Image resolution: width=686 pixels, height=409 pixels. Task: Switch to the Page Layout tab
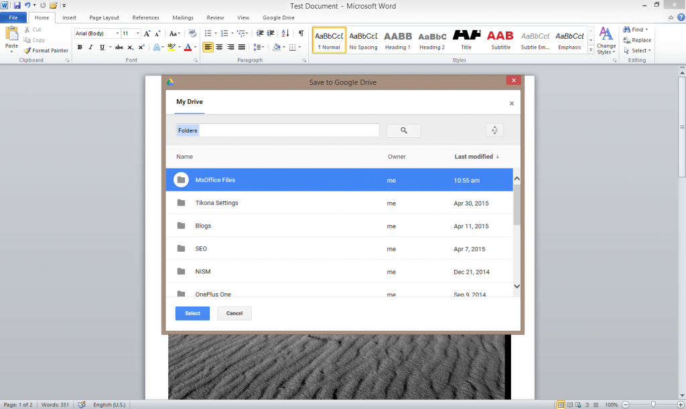point(104,17)
